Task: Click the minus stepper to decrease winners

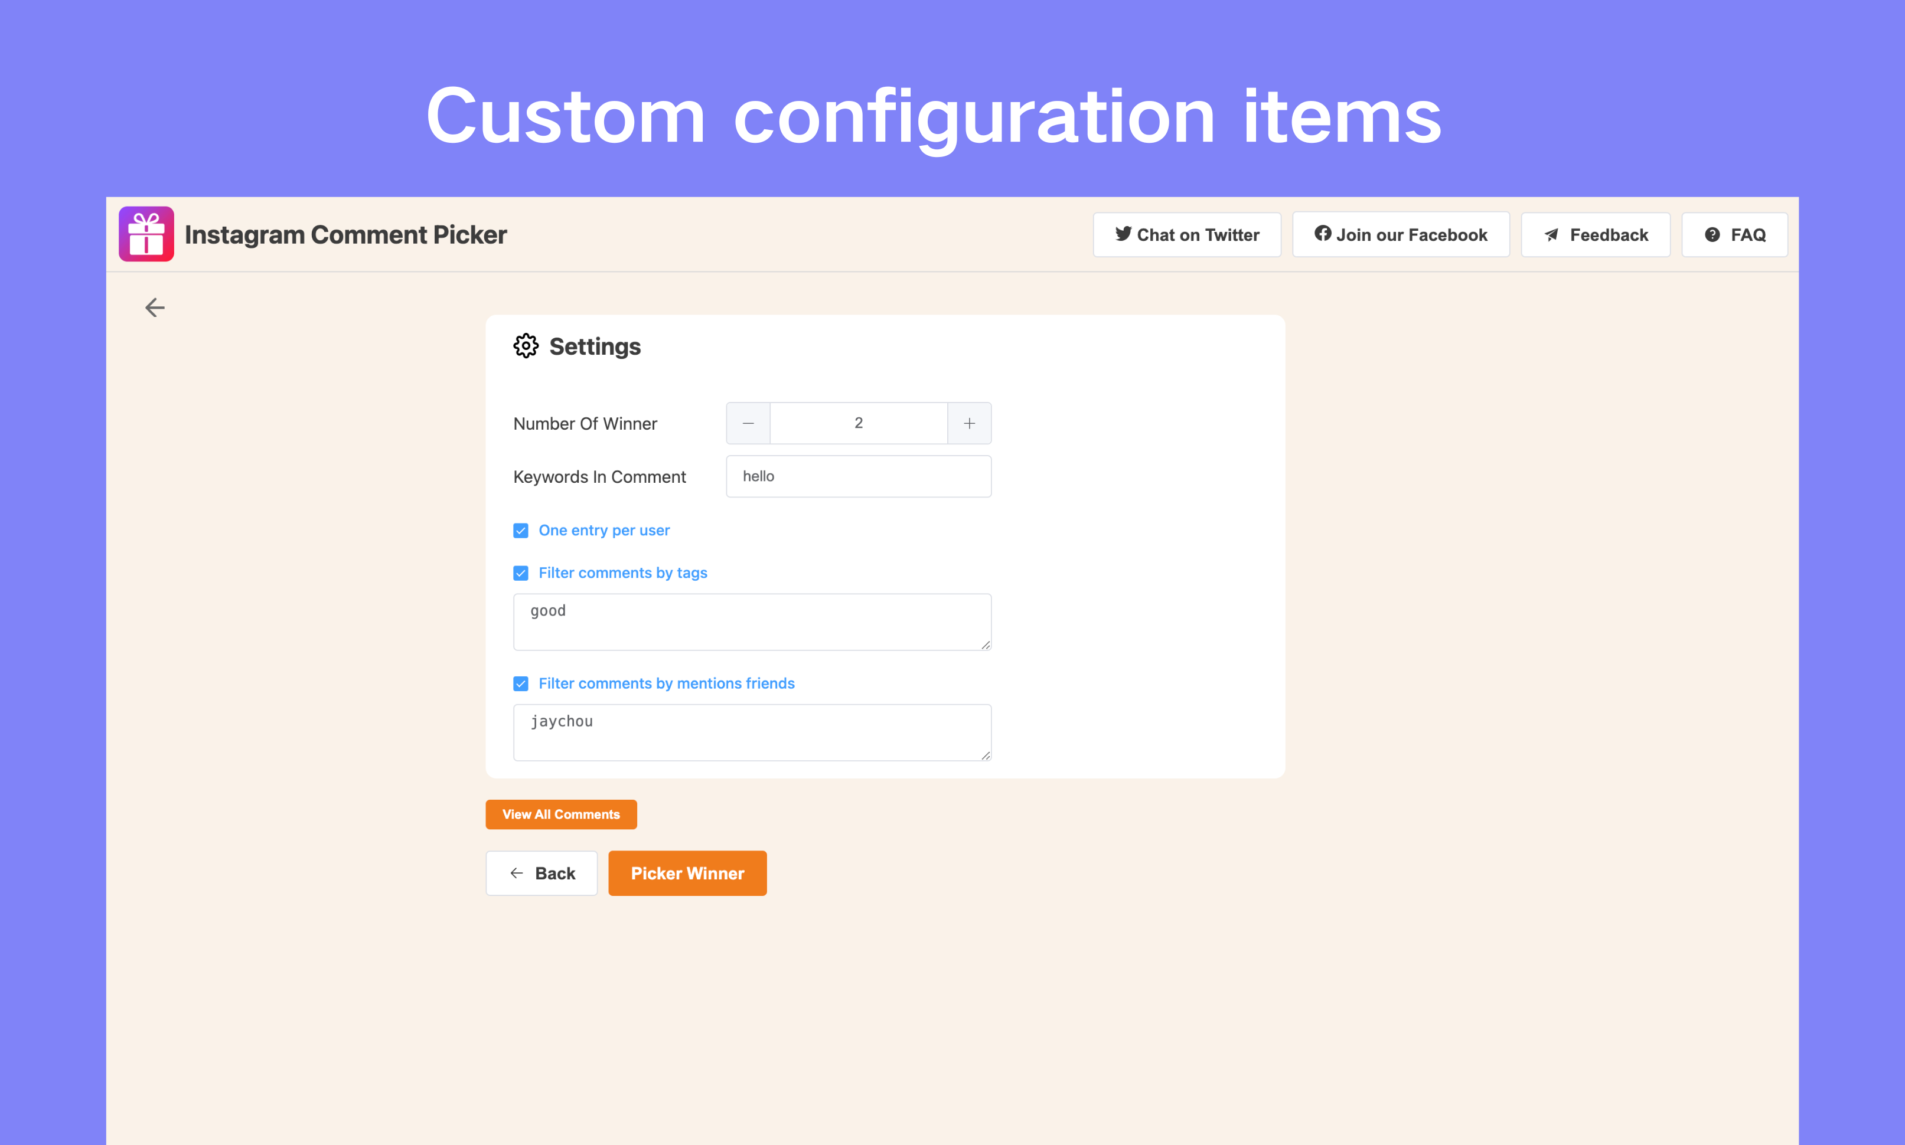Action: [748, 421]
